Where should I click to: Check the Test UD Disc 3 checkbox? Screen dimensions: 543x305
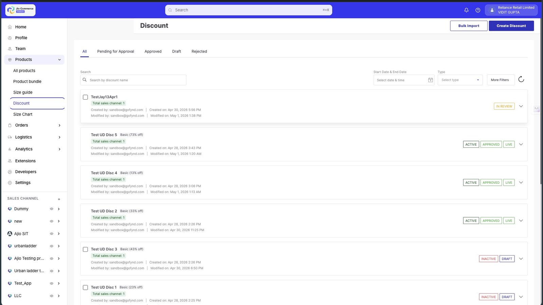click(86, 249)
